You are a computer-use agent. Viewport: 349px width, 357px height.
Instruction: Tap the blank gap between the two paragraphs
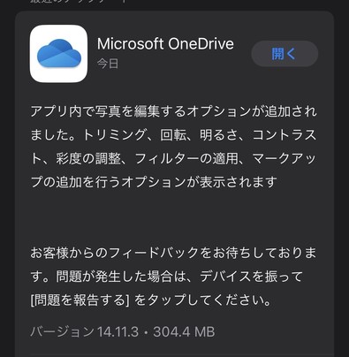click(x=174, y=217)
